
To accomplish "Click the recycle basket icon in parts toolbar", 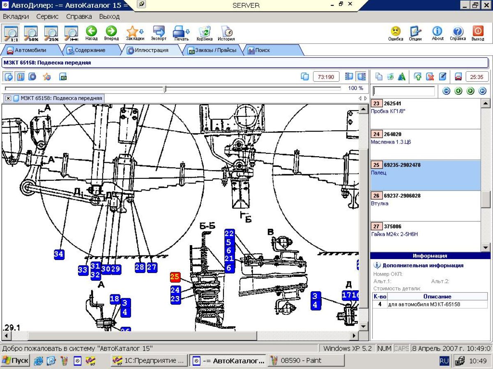I will tap(390, 77).
